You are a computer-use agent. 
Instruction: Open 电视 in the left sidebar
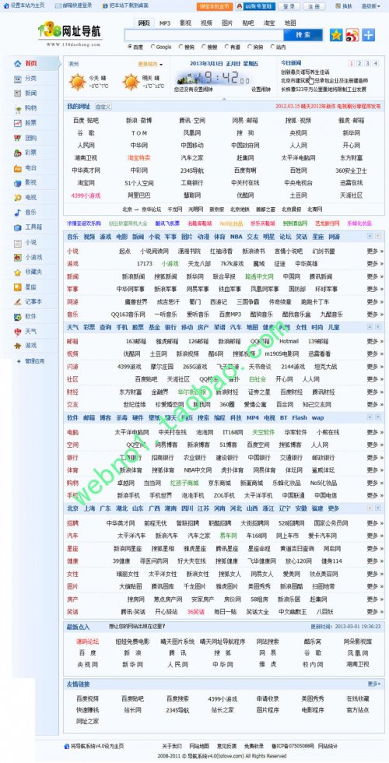30,198
